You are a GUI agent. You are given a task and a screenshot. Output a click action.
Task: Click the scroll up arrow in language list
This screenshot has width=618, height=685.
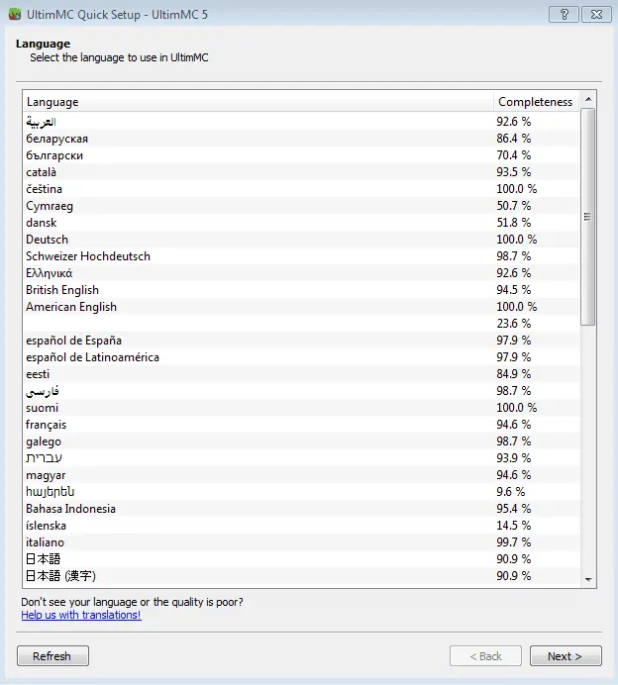pos(588,101)
